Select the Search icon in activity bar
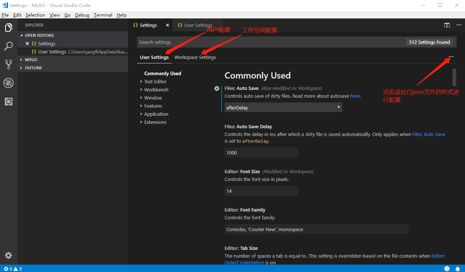The image size is (465, 272). [8, 46]
